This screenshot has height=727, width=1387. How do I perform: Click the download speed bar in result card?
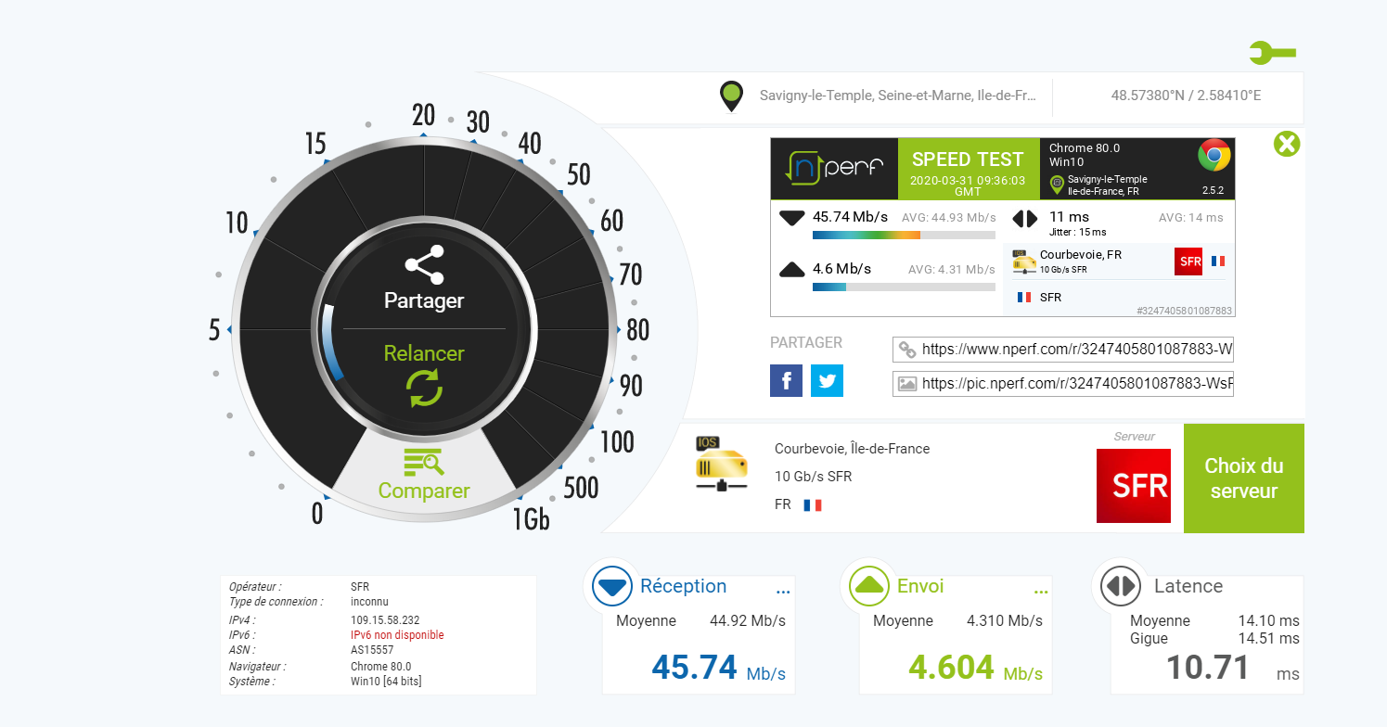point(904,236)
